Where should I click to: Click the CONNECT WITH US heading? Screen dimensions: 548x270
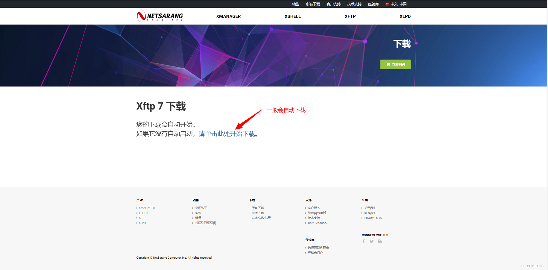point(375,235)
